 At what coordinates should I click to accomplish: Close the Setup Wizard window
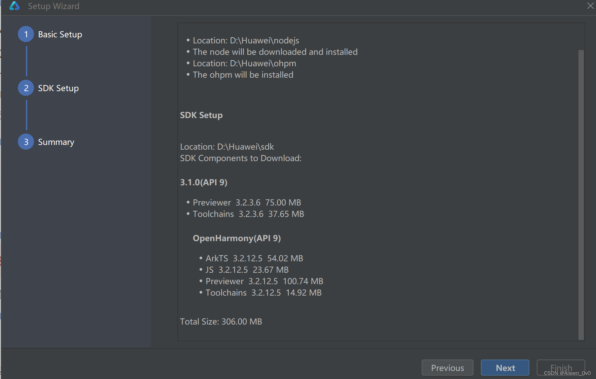click(590, 6)
